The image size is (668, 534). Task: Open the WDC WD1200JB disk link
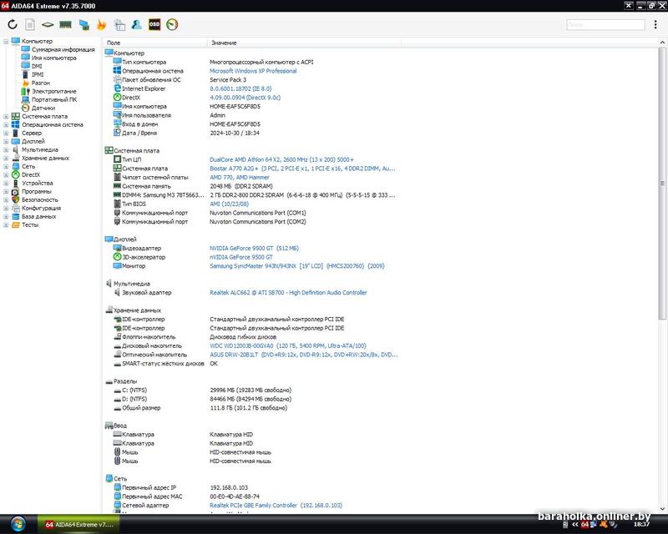tap(287, 345)
